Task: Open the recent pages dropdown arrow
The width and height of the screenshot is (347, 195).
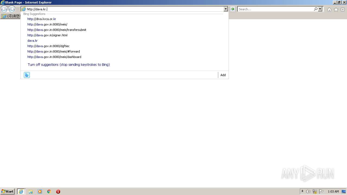Action: click(x=18, y=9)
